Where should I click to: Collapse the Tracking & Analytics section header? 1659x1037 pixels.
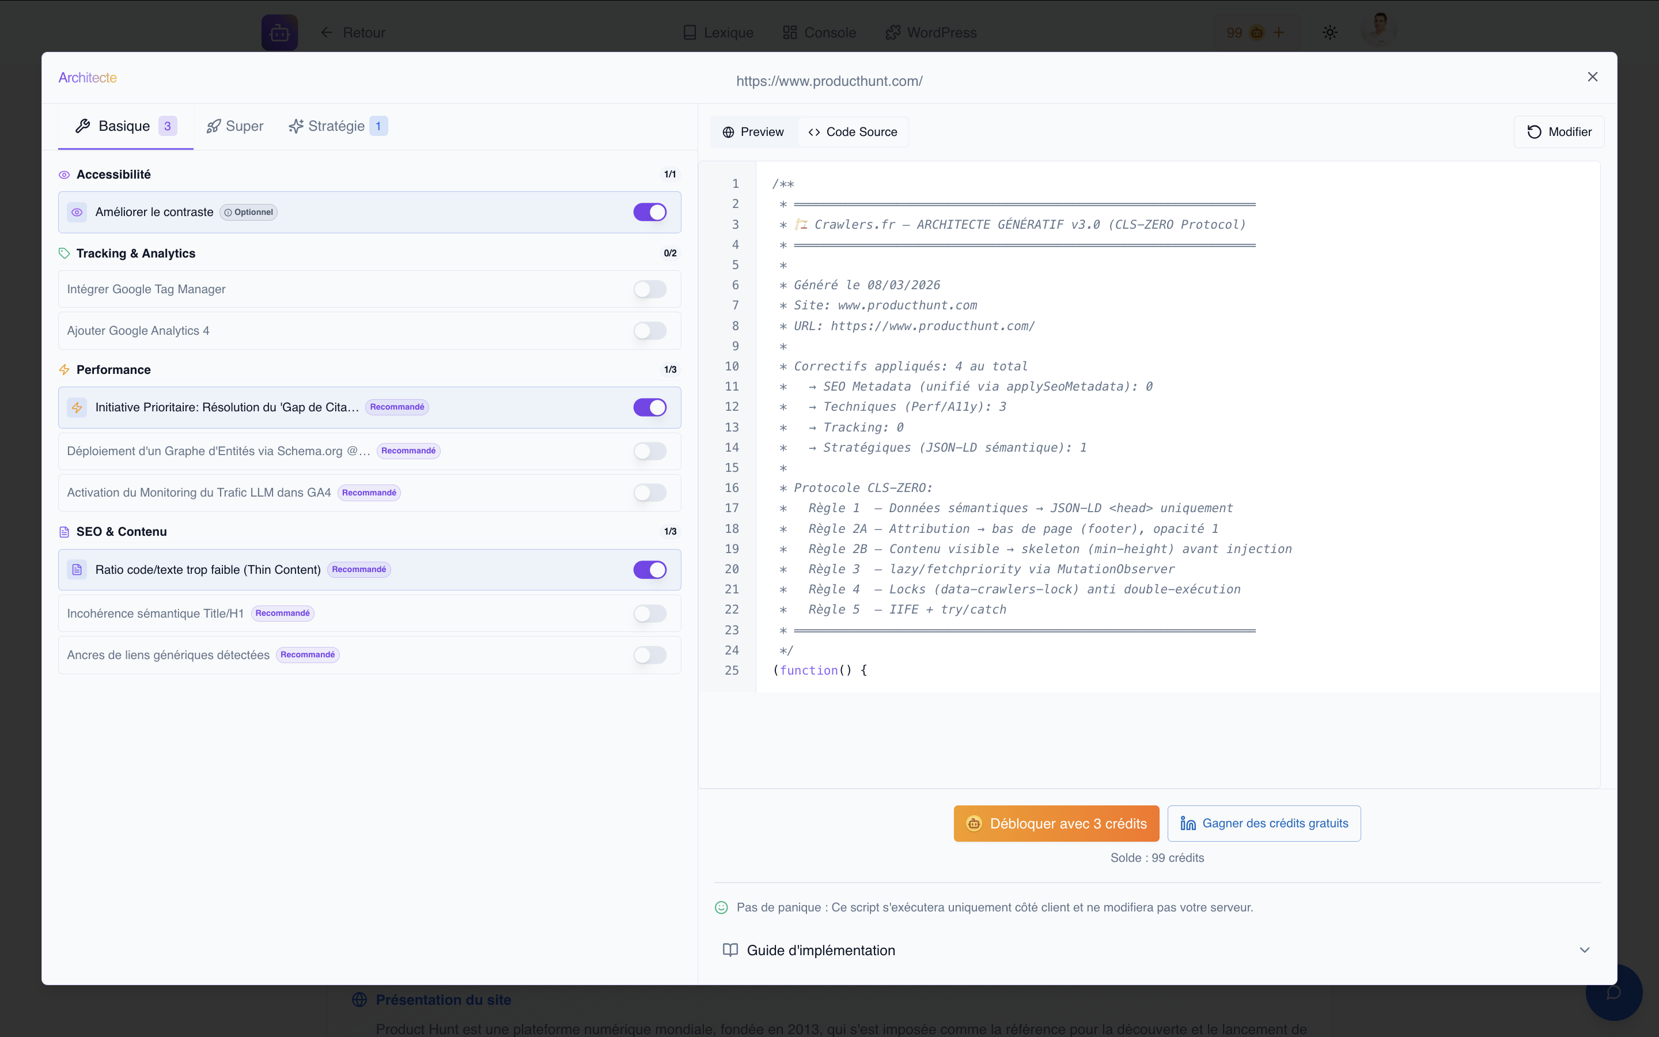click(x=136, y=253)
